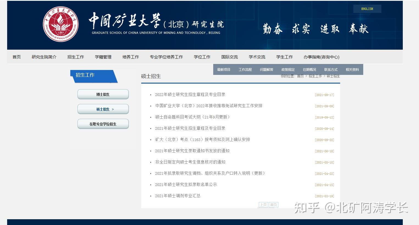Go to 学籍管理 menu item
The image size is (419, 225).
click(103, 57)
